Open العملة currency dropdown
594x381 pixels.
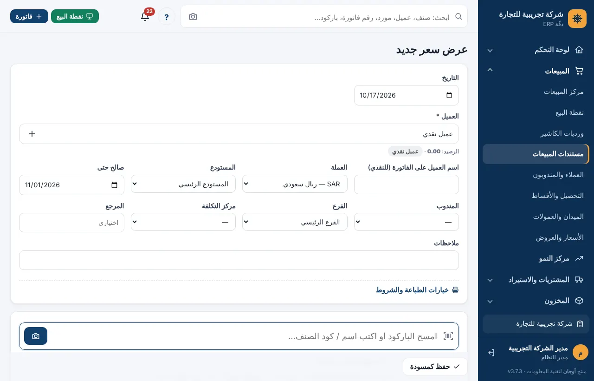(295, 184)
